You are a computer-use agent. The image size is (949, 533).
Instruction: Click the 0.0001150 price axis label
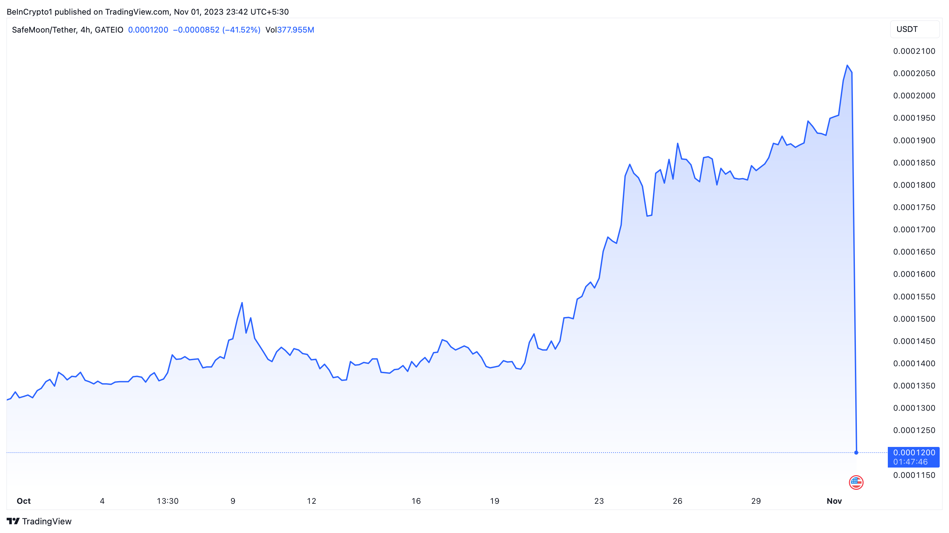(914, 475)
